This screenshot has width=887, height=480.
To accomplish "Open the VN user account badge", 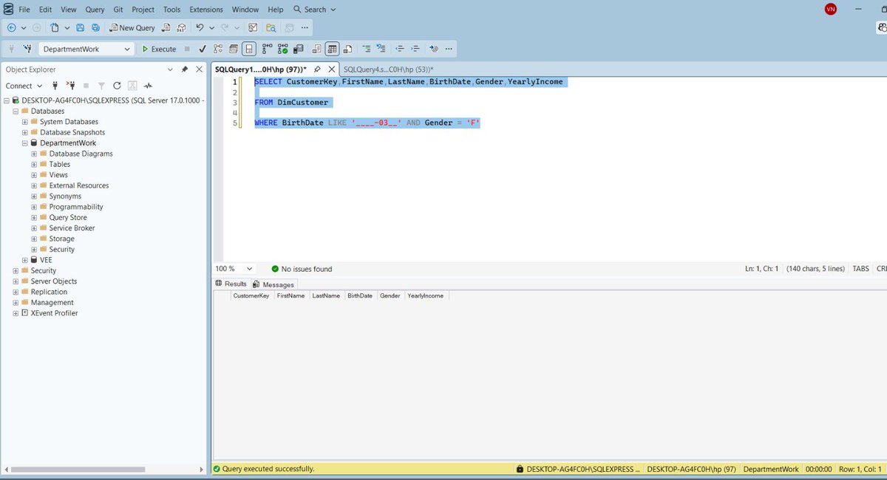I will (x=831, y=10).
